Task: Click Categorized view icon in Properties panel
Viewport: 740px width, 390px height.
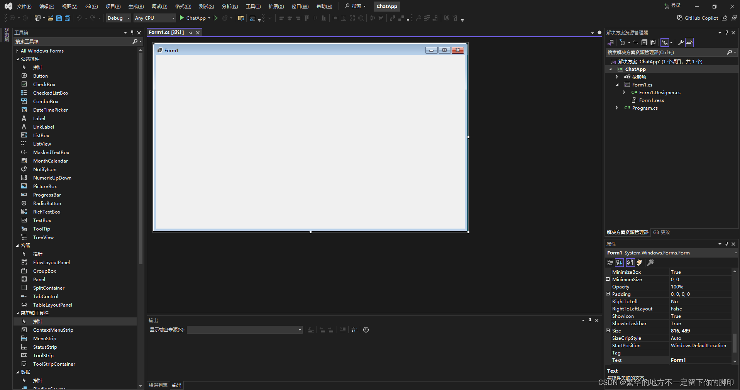Action: (610, 263)
